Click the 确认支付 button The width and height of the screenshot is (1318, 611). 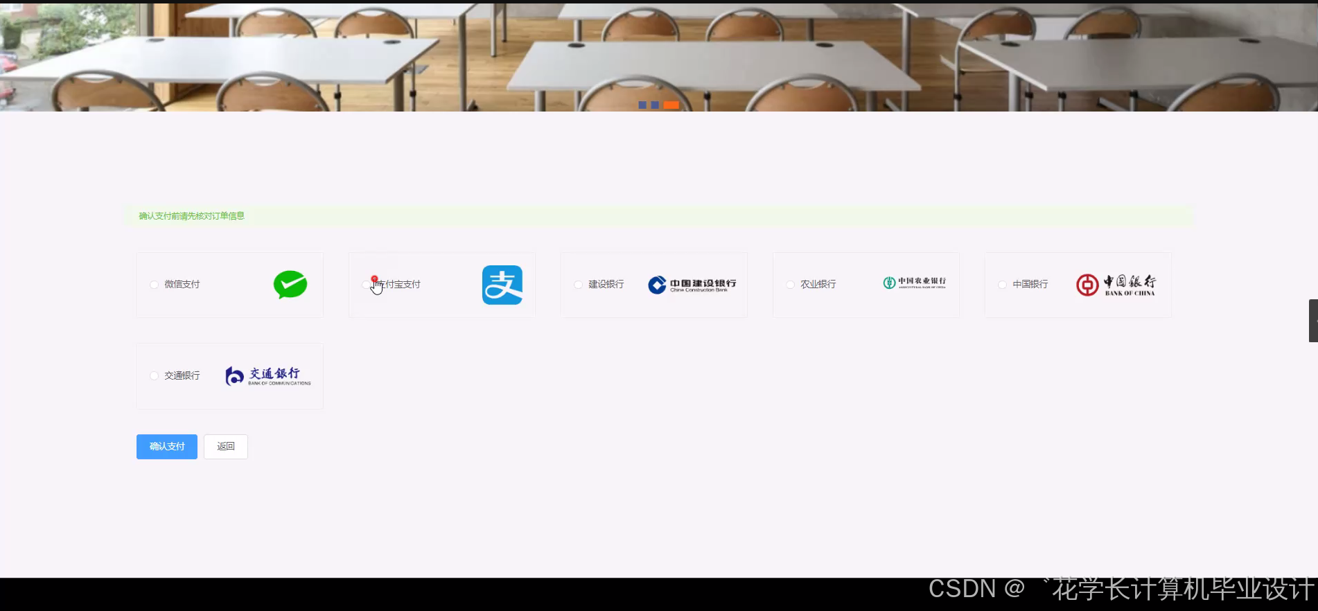167,447
